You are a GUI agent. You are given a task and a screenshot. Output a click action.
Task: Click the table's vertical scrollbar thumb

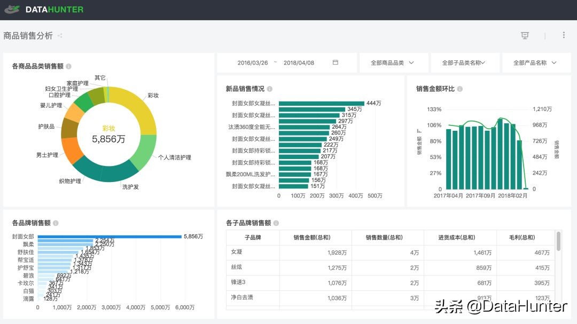point(559,241)
